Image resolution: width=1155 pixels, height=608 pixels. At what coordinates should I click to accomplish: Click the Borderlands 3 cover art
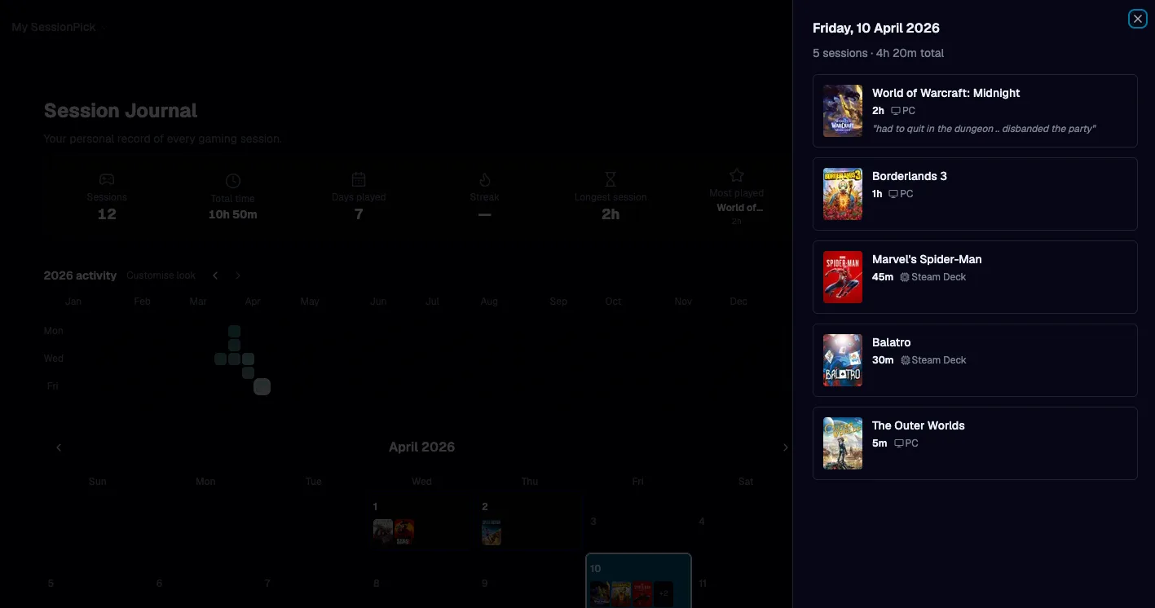[x=842, y=194]
